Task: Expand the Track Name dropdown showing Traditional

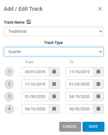Action: click(53, 31)
